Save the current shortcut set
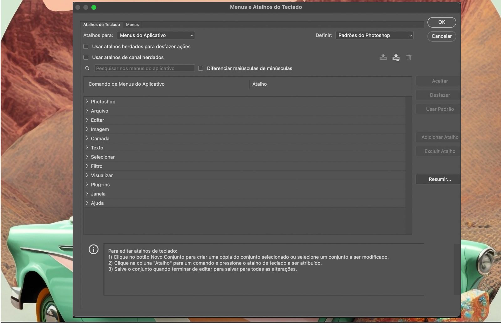This screenshot has height=323, width=501. pyautogui.click(x=383, y=58)
